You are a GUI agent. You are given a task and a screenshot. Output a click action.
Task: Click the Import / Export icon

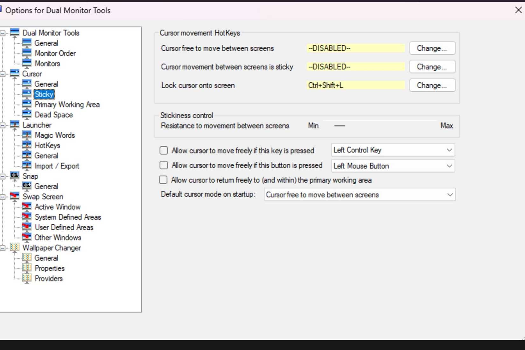pos(27,166)
